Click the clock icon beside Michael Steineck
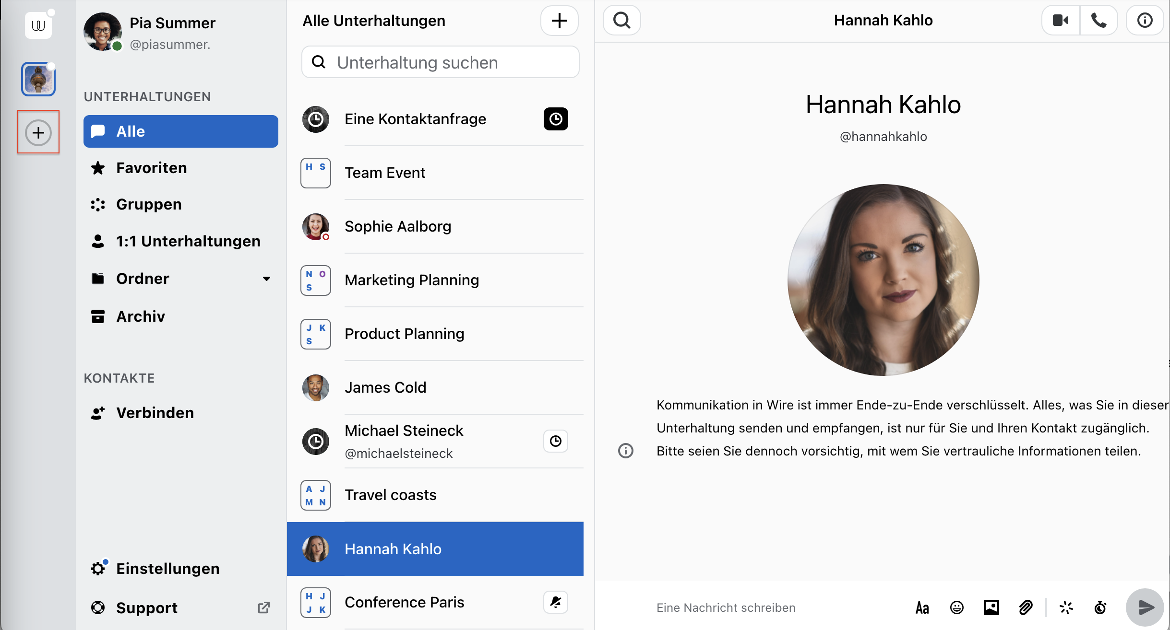 [x=556, y=441]
